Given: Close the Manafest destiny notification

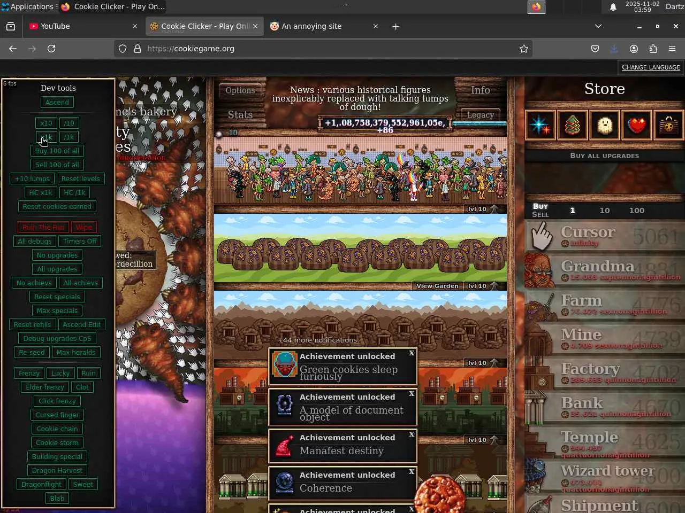Looking at the screenshot, I should [412, 434].
